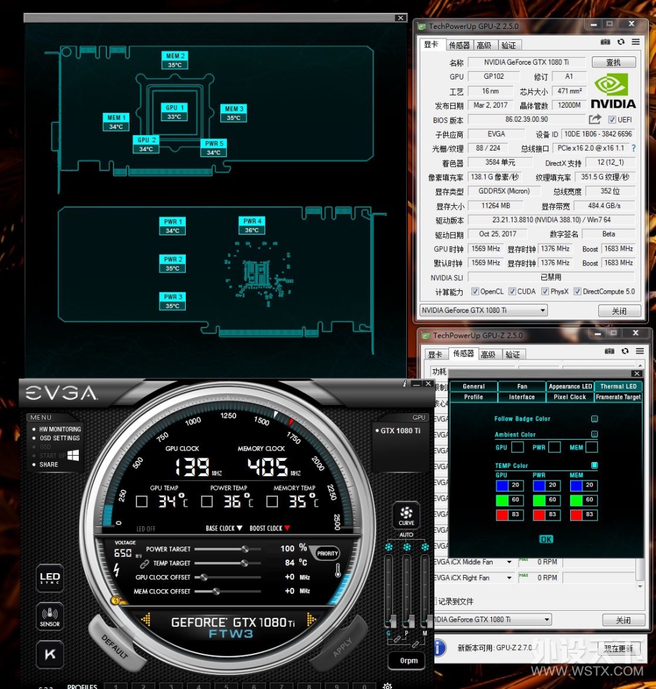Open HW MONITORING from the menu

point(60,429)
